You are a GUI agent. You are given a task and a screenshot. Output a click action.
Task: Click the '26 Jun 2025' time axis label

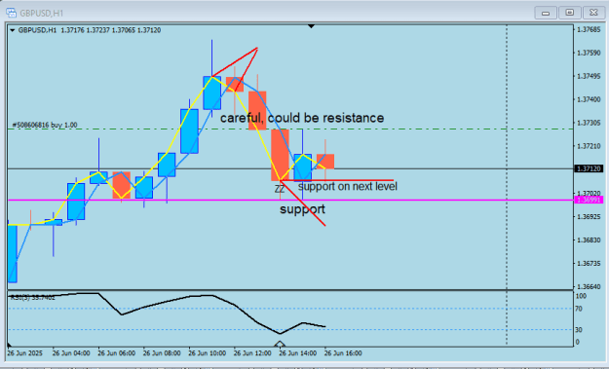25,353
